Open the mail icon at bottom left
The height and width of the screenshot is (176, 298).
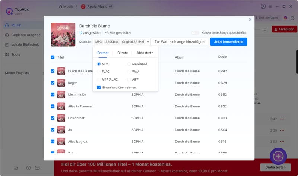coord(37,168)
